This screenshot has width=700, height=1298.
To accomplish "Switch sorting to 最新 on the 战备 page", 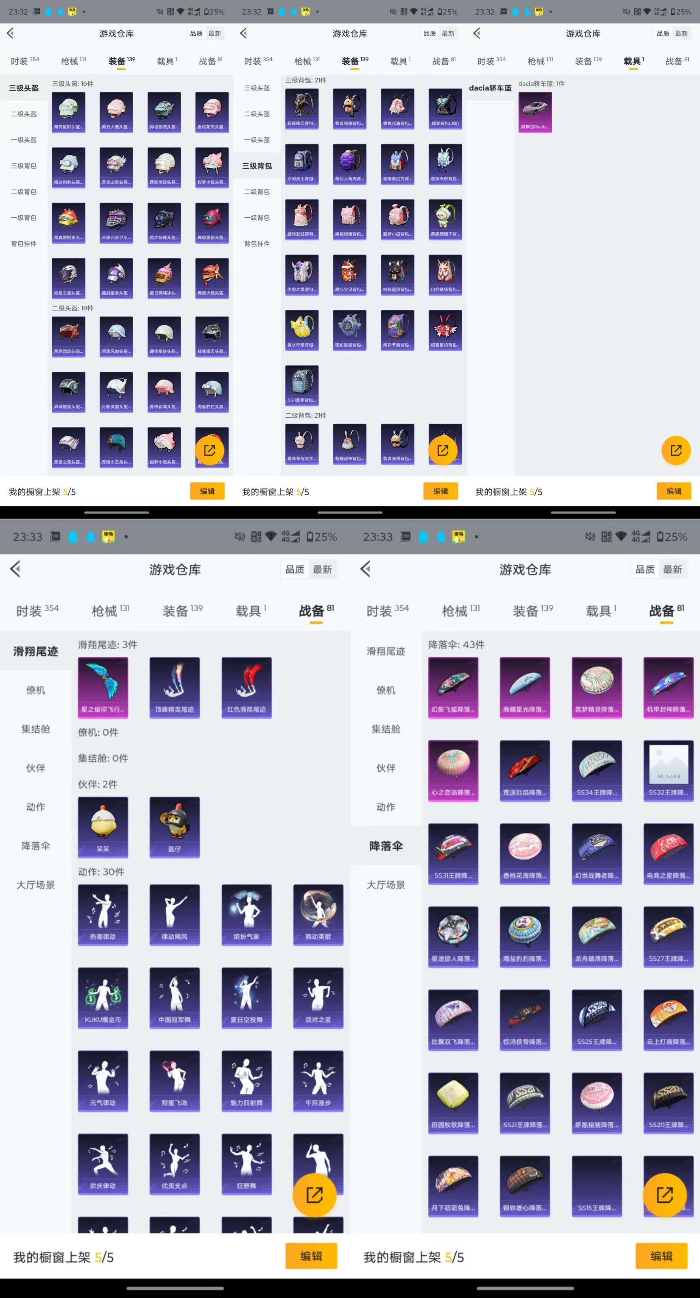I will (322, 569).
